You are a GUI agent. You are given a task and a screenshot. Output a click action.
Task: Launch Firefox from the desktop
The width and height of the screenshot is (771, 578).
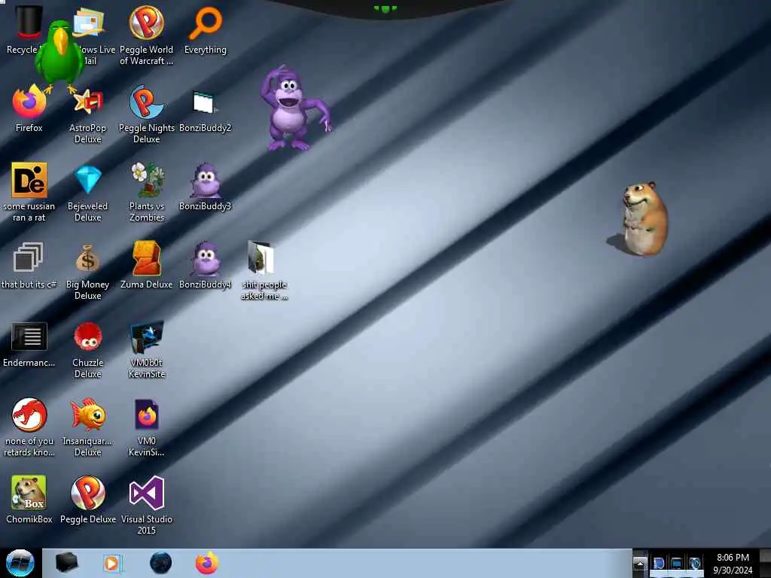click(29, 102)
